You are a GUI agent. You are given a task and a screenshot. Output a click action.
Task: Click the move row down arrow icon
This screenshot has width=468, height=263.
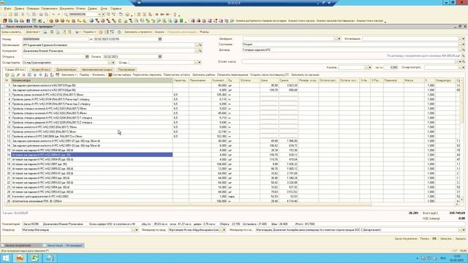(41, 75)
